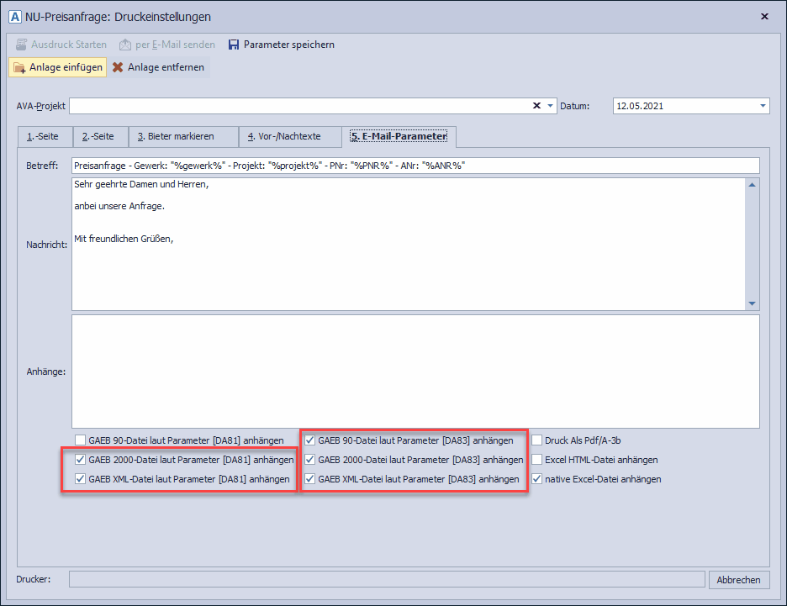The width and height of the screenshot is (787, 606).
Task: Click the Anlage einfügen folder icon
Action: coord(19,67)
